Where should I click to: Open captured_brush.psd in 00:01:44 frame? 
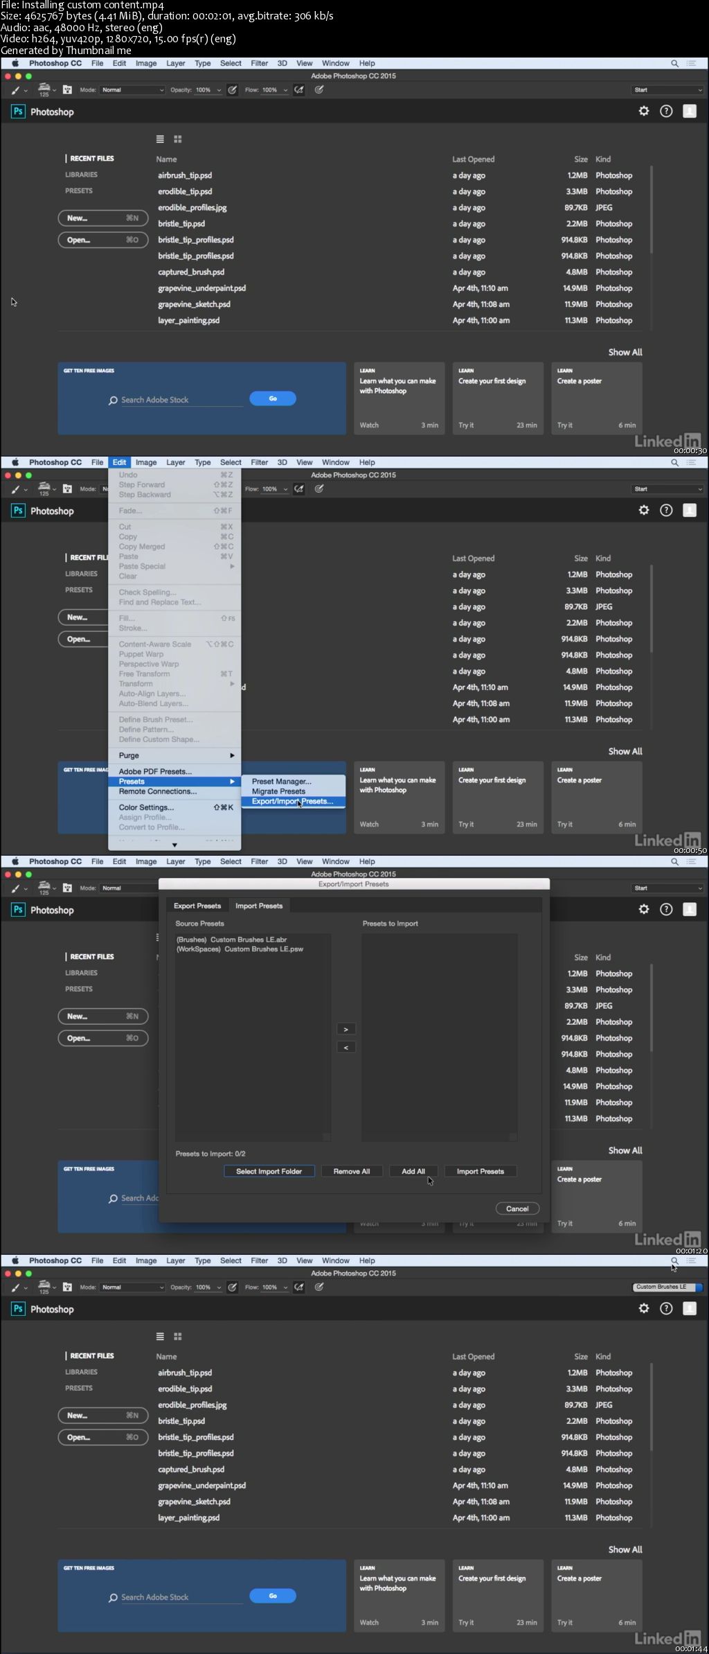191,1469
